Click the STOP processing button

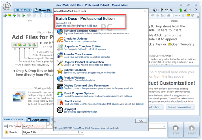tap(176, 130)
